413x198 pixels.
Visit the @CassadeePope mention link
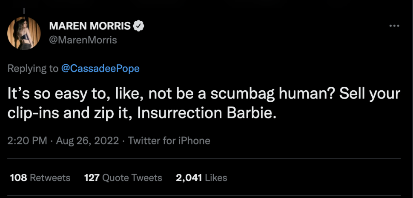100,69
